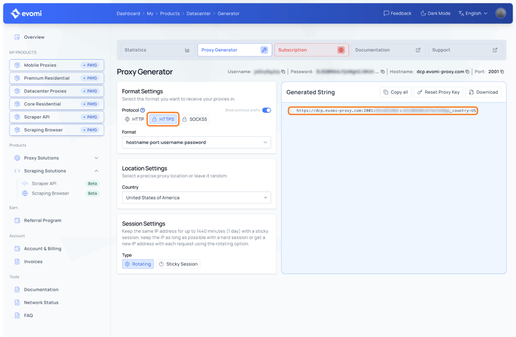
Task: Select the Sticky Session type
Action: (179, 264)
